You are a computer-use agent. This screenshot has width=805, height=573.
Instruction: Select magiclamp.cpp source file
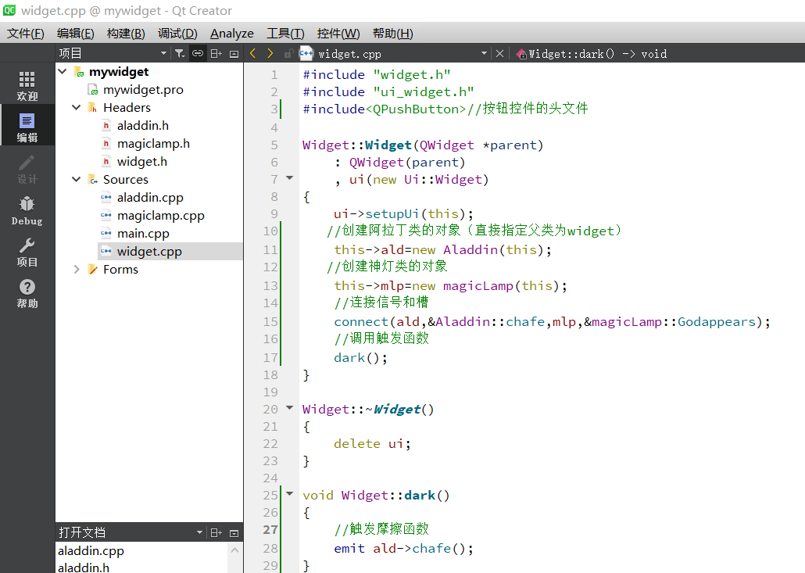(x=161, y=215)
